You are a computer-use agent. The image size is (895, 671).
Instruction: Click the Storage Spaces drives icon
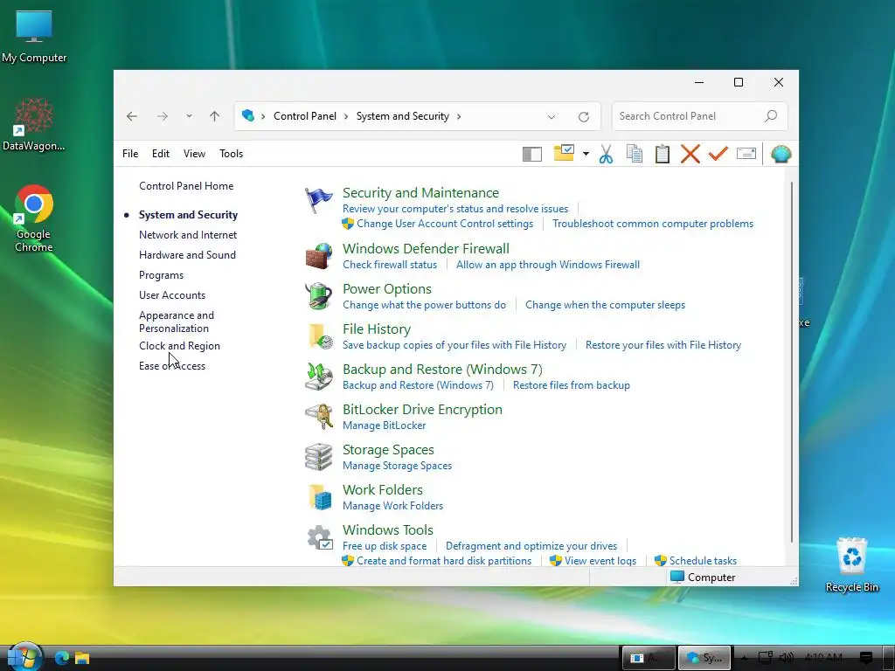318,457
